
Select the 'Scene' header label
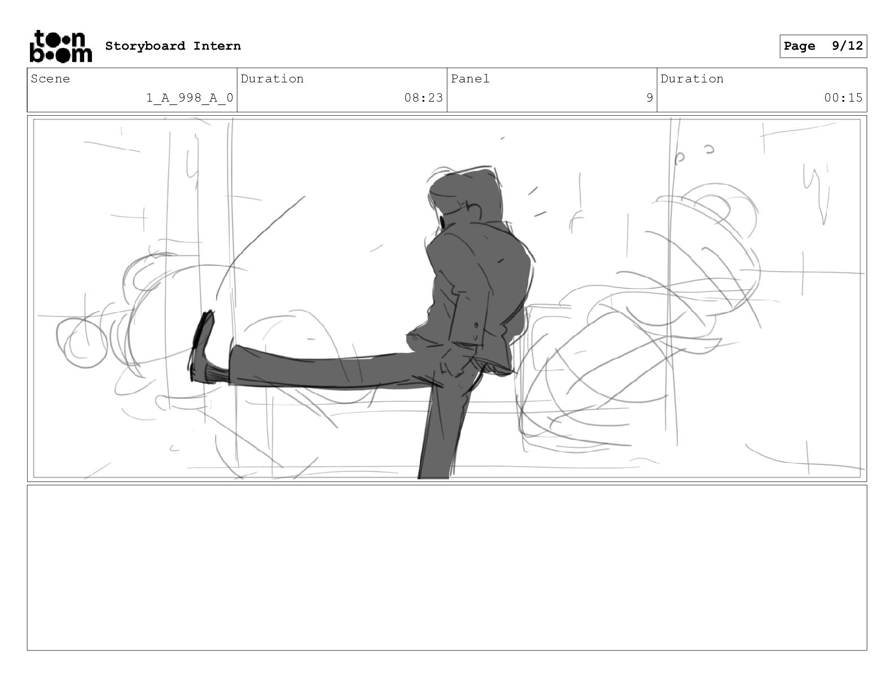point(50,78)
